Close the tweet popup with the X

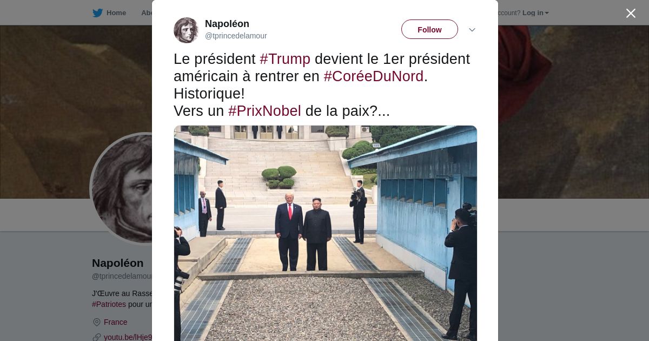[631, 13]
